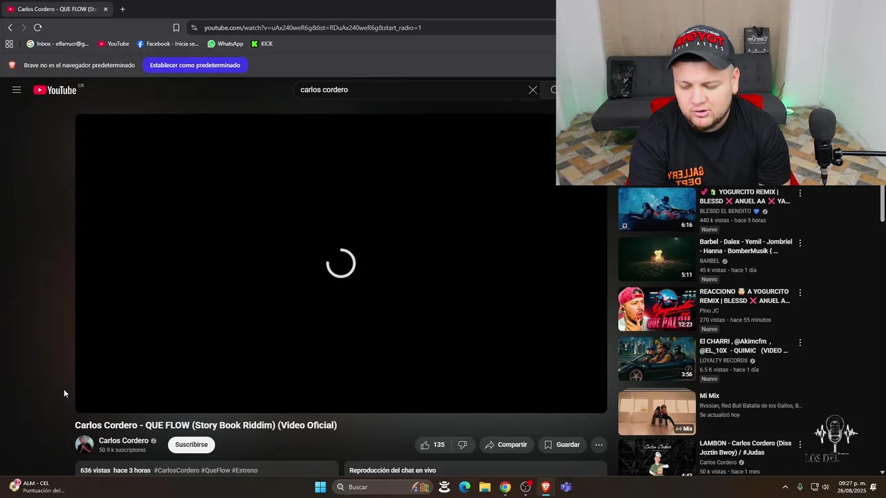Go back with the browser back arrow
Viewport: 886px width, 498px height.
pos(10,28)
